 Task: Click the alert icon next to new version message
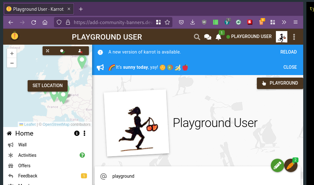tap(100, 52)
